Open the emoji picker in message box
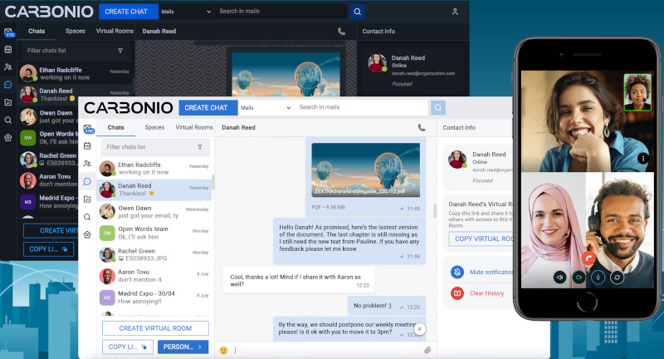The image size is (664, 359). coord(223,350)
